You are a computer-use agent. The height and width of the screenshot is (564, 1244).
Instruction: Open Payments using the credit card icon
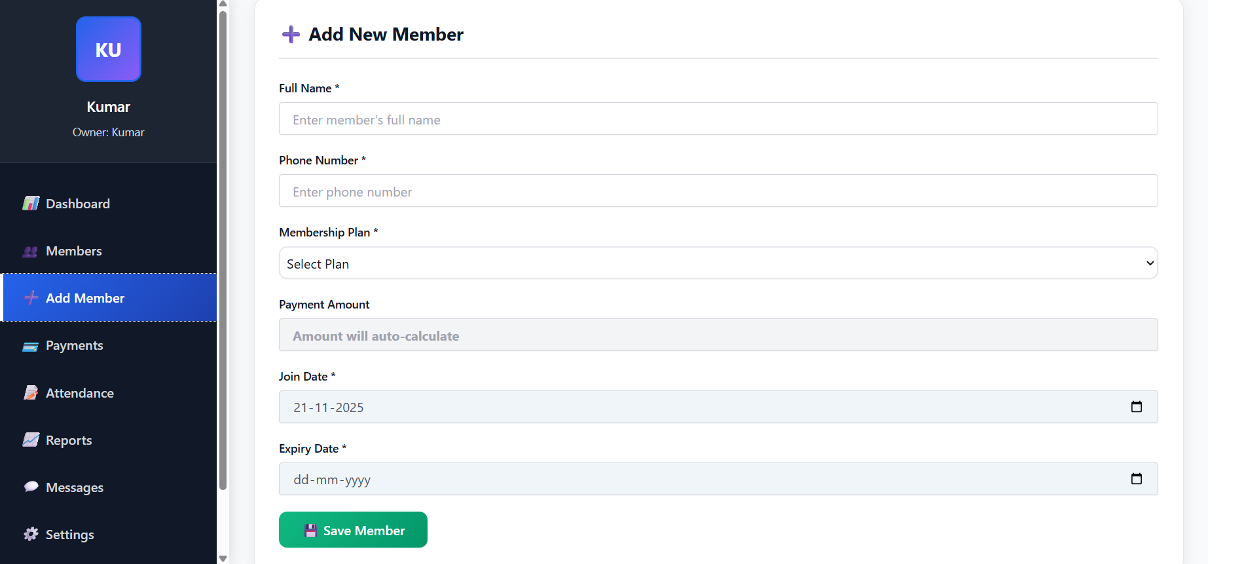[x=31, y=345]
